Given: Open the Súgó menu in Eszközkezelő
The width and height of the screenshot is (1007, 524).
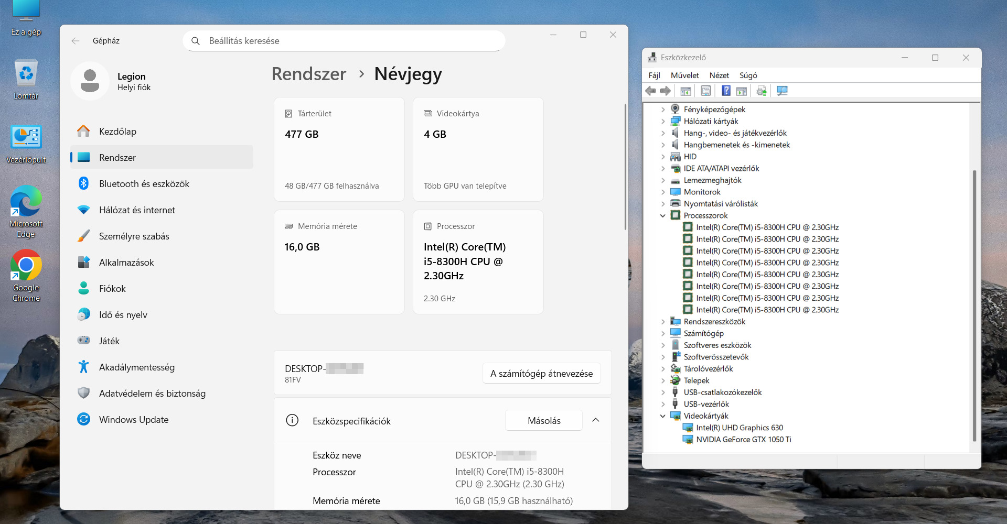Looking at the screenshot, I should tap(748, 75).
